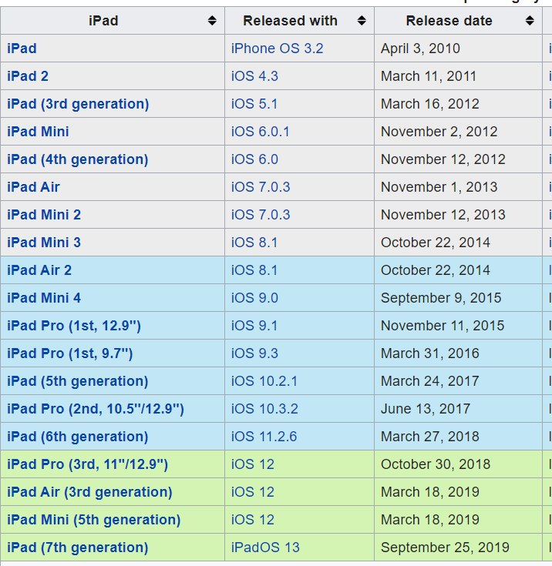The height and width of the screenshot is (566, 552).
Task: Open the iPad Mini 4 link
Action: click(x=44, y=298)
